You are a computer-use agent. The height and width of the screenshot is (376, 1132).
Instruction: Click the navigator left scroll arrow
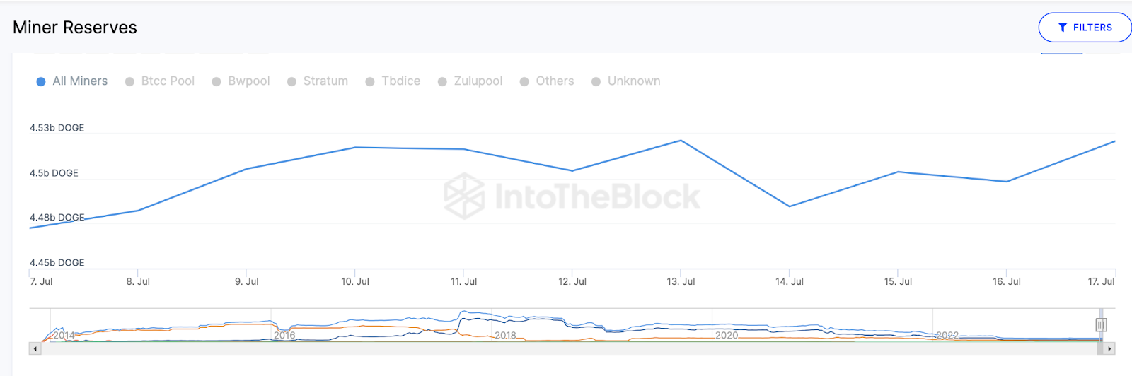point(35,348)
